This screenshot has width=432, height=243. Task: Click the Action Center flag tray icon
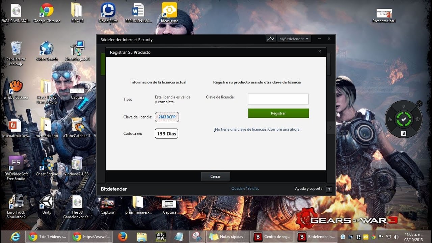(381, 237)
